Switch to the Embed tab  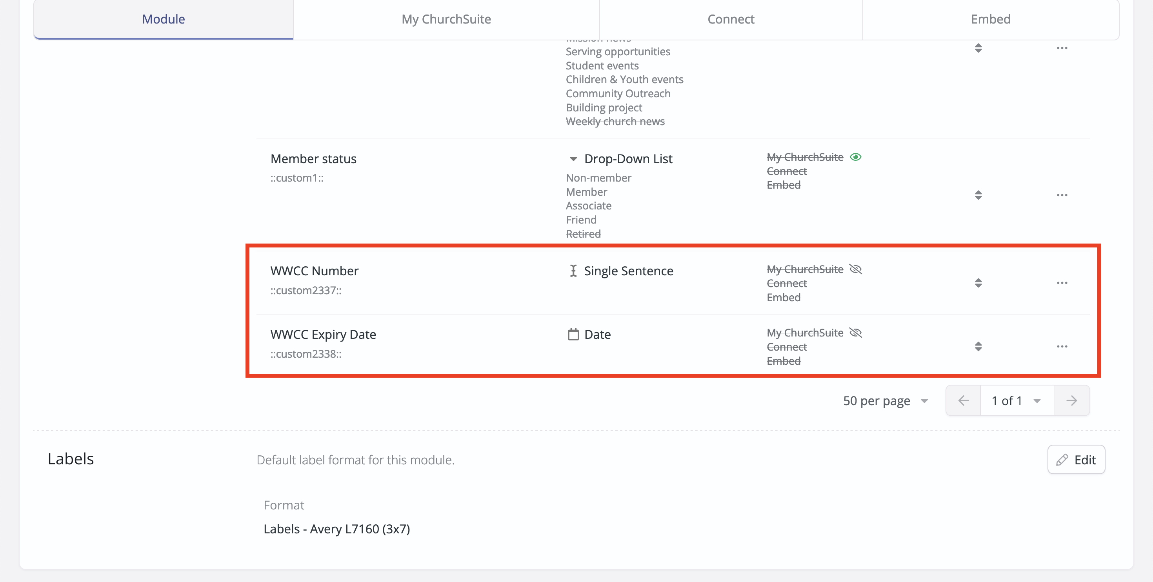tap(990, 19)
